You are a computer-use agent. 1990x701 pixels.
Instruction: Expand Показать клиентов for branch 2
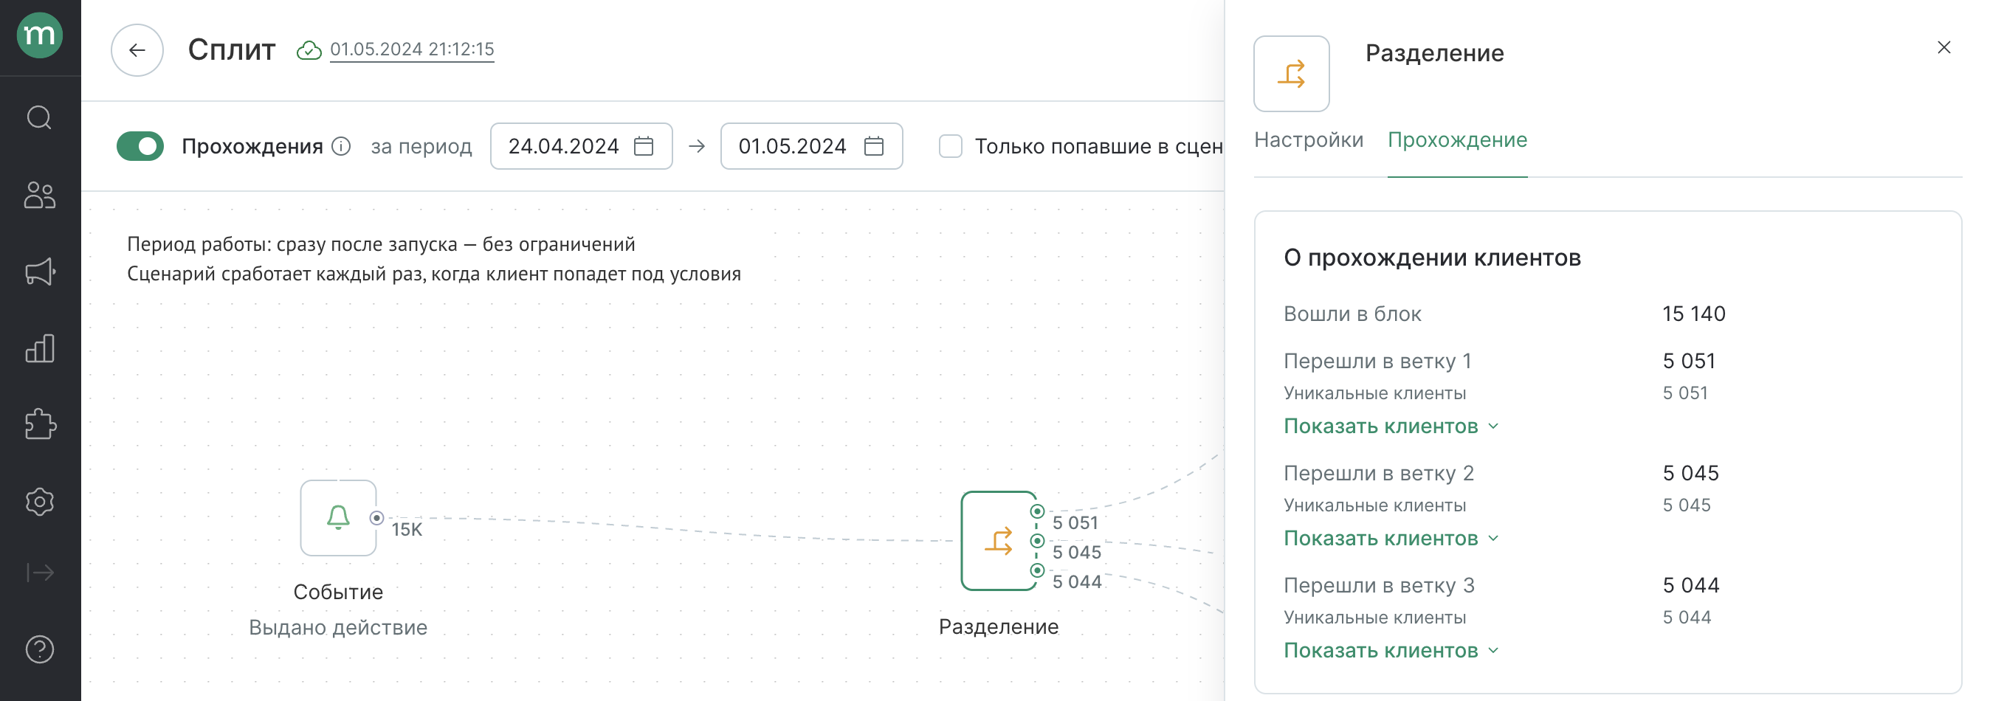point(1391,538)
